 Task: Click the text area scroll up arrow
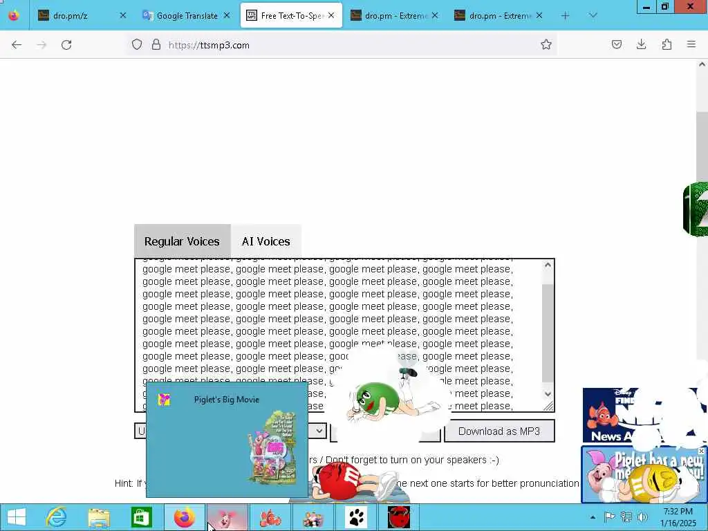548,265
